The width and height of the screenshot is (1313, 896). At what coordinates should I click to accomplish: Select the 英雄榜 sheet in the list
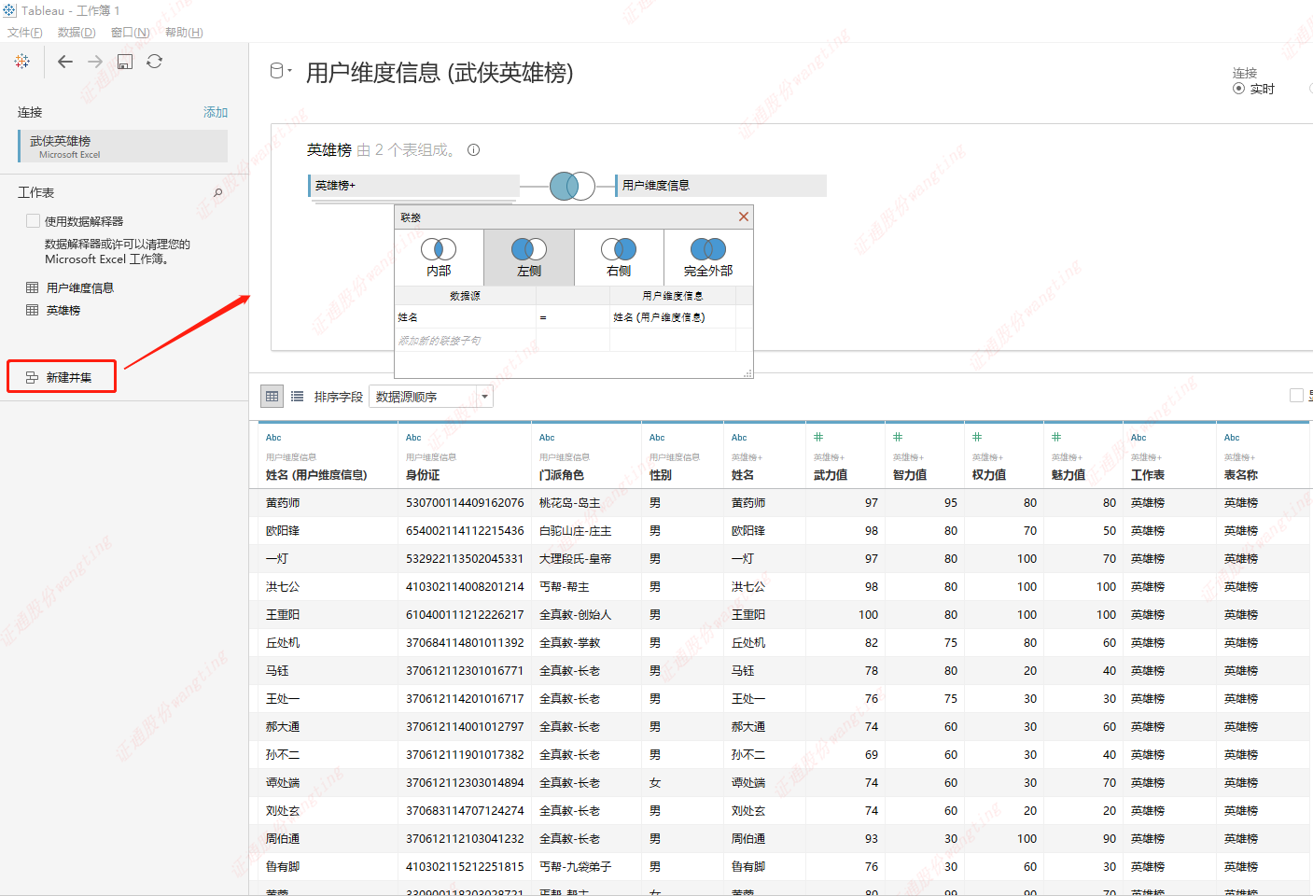click(x=63, y=310)
